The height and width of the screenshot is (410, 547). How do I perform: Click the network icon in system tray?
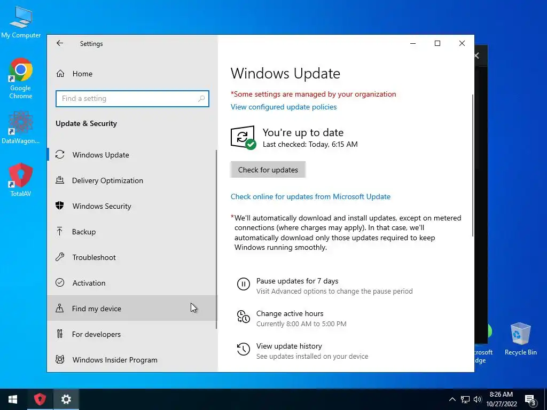click(465, 399)
